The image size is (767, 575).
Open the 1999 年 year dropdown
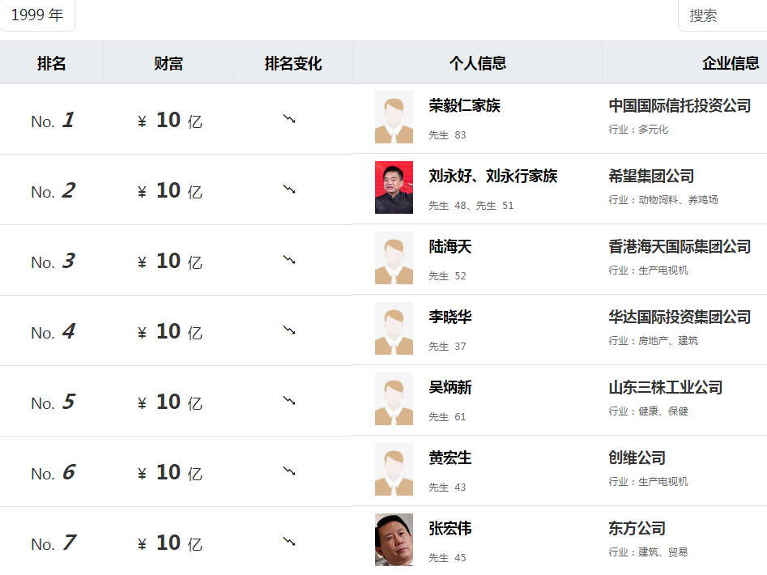click(37, 15)
